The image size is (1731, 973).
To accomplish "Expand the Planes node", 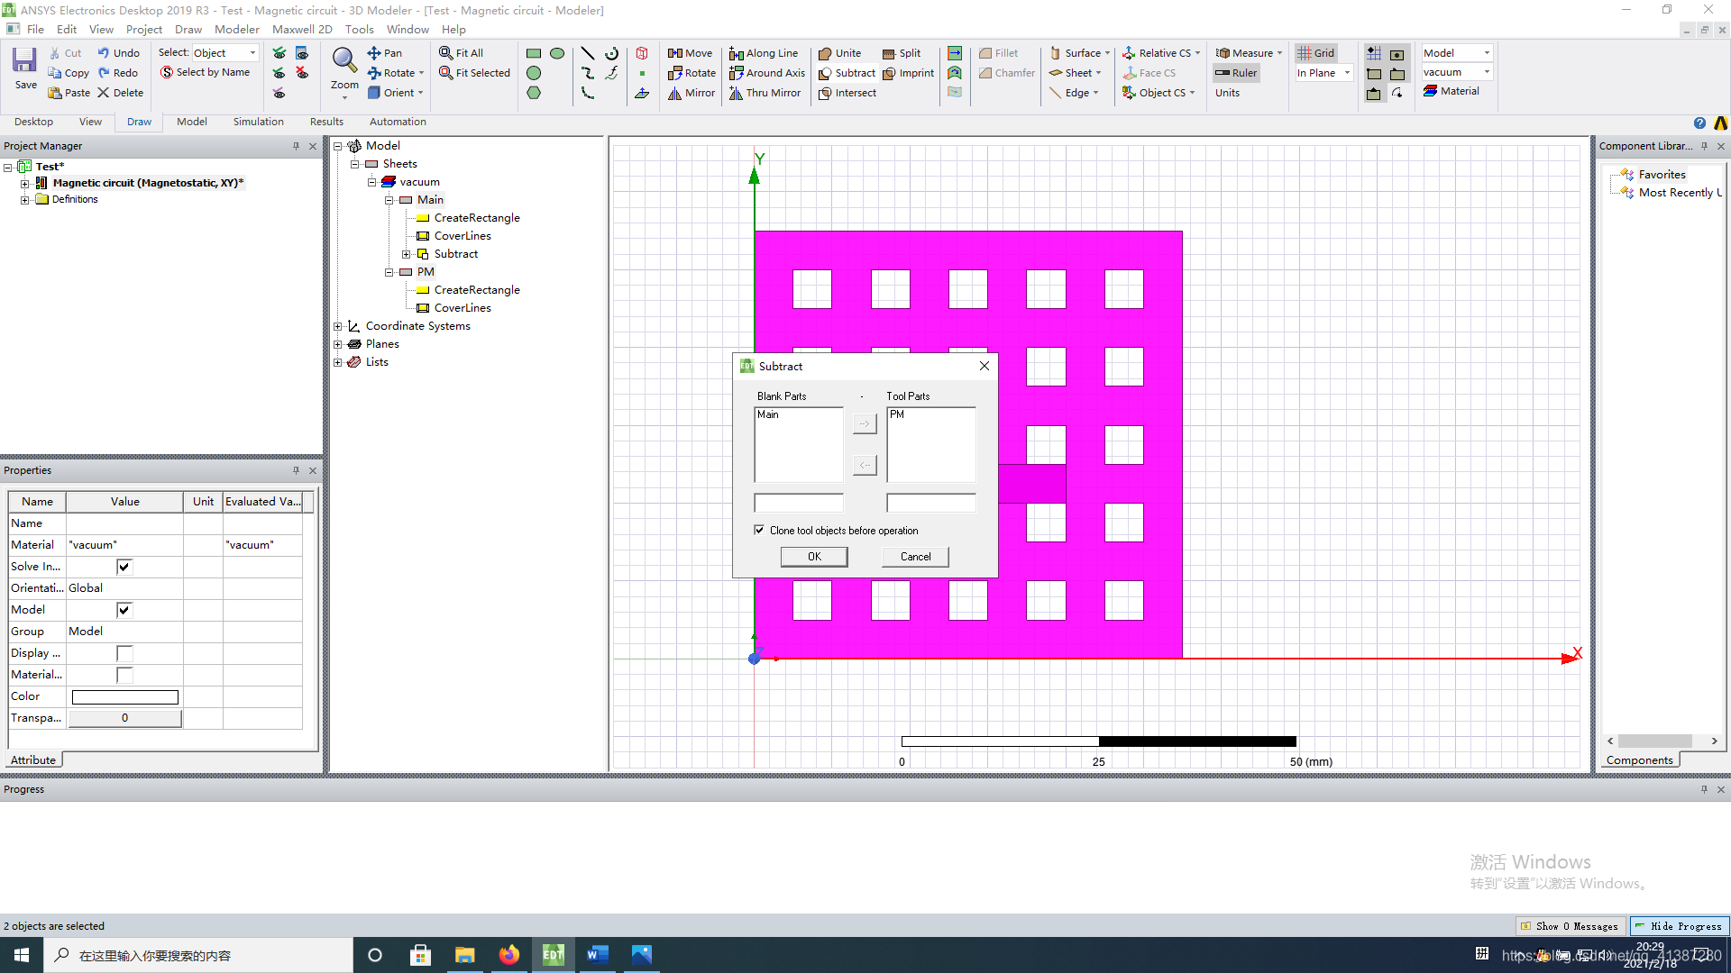I will point(337,344).
